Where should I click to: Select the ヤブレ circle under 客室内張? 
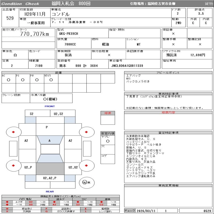(x=108, y=141)
